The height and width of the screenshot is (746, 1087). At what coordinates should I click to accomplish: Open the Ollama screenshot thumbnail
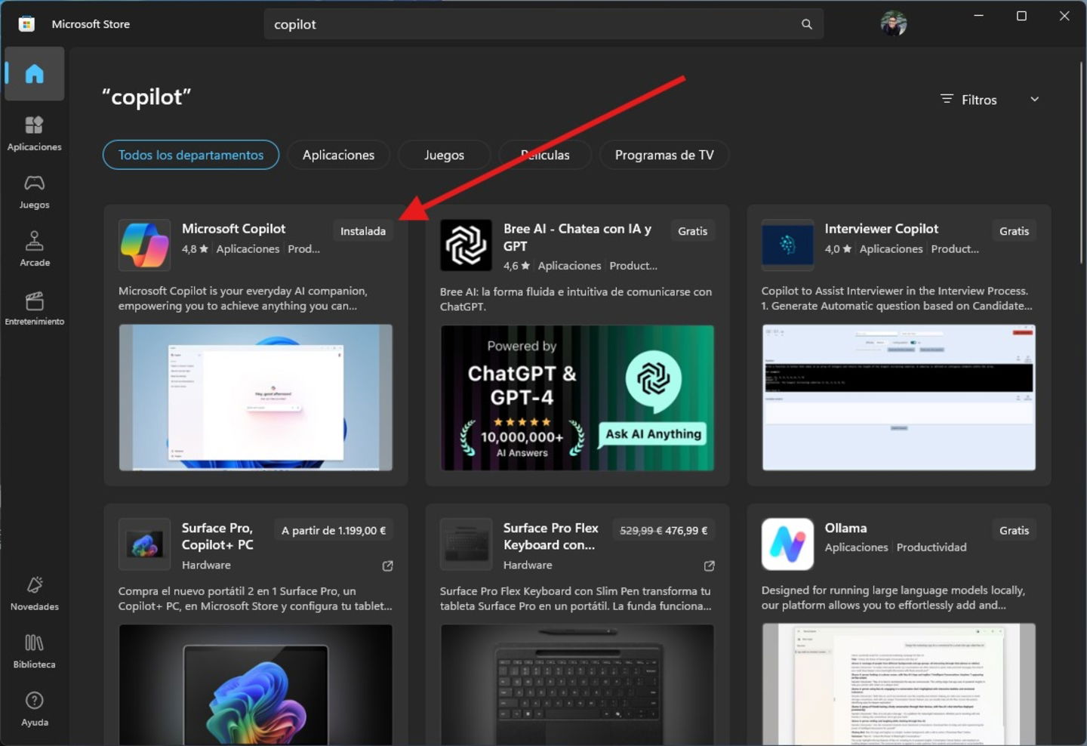pyautogui.click(x=899, y=684)
